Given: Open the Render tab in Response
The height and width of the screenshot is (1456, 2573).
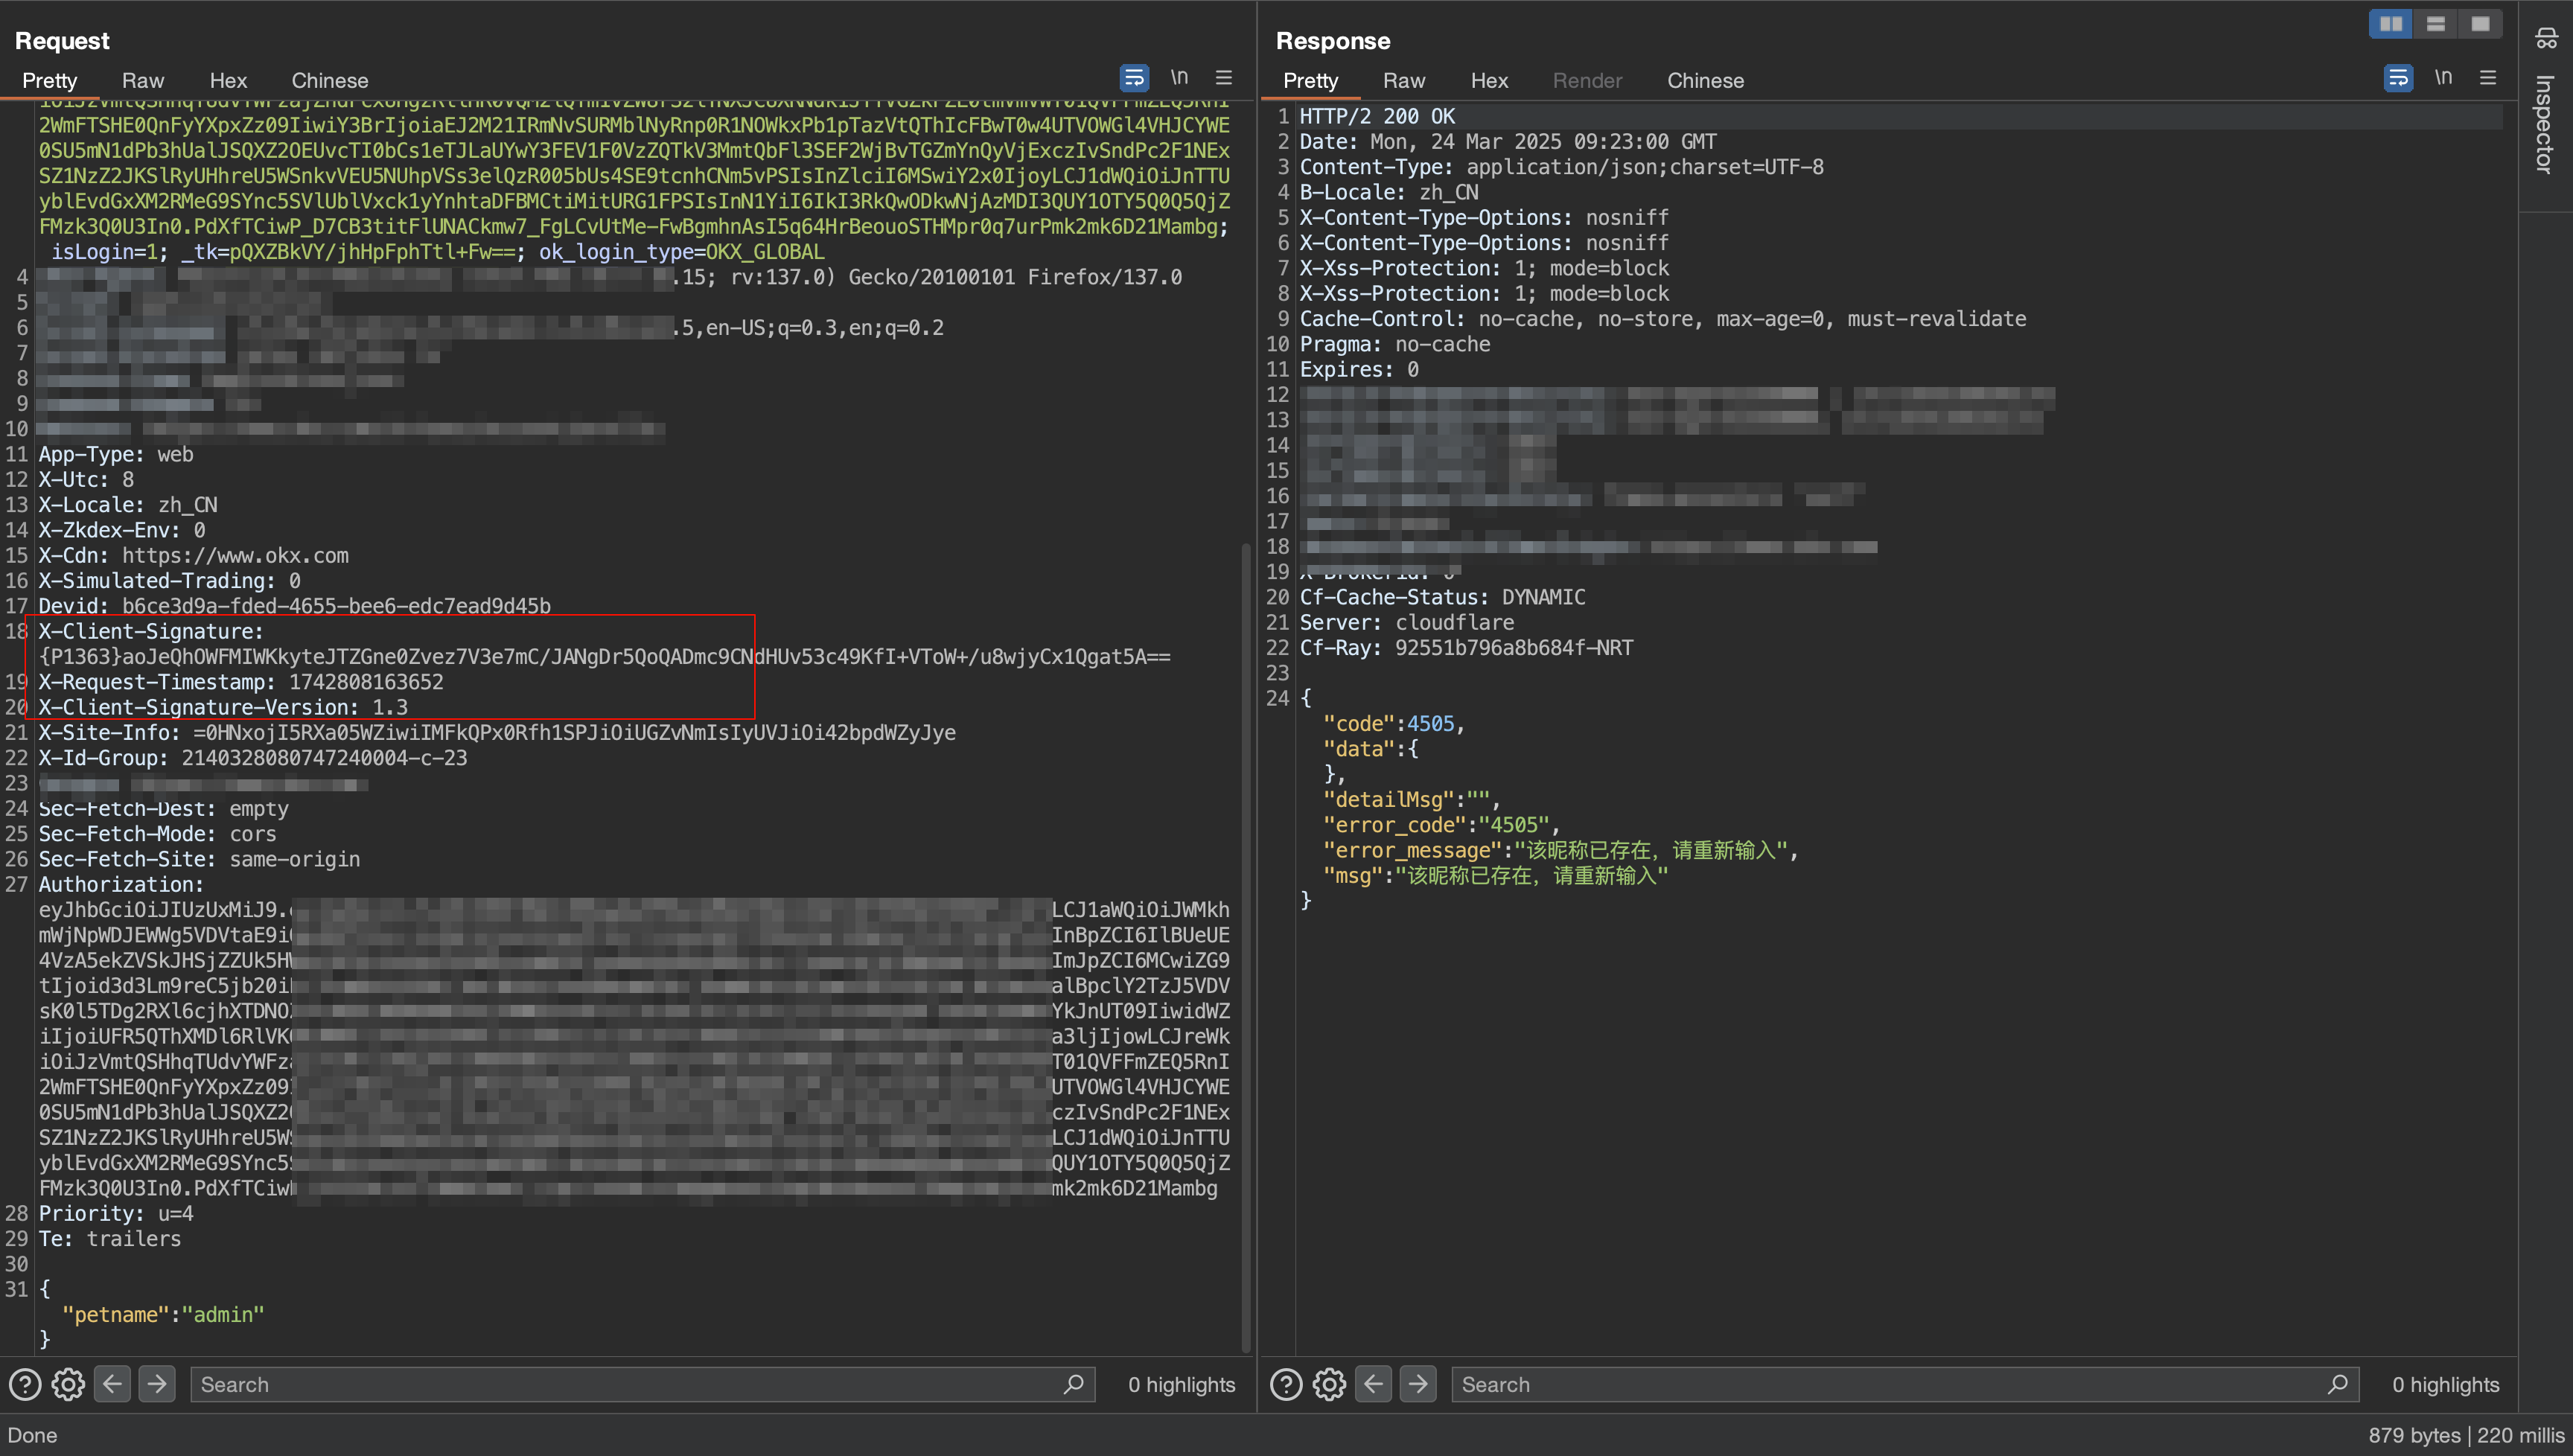Looking at the screenshot, I should click(1587, 80).
